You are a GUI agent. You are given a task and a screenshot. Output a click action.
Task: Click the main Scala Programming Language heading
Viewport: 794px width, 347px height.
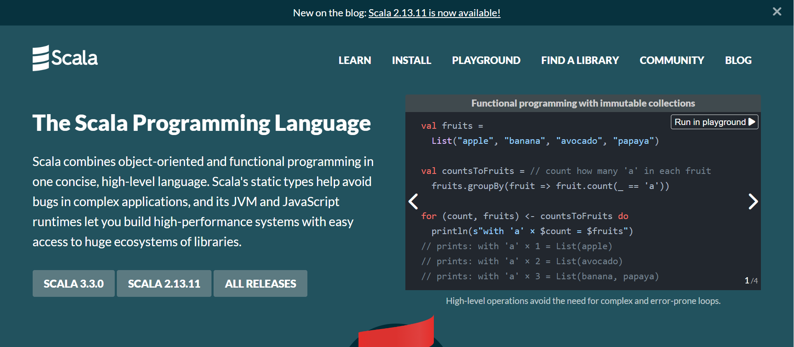[202, 123]
